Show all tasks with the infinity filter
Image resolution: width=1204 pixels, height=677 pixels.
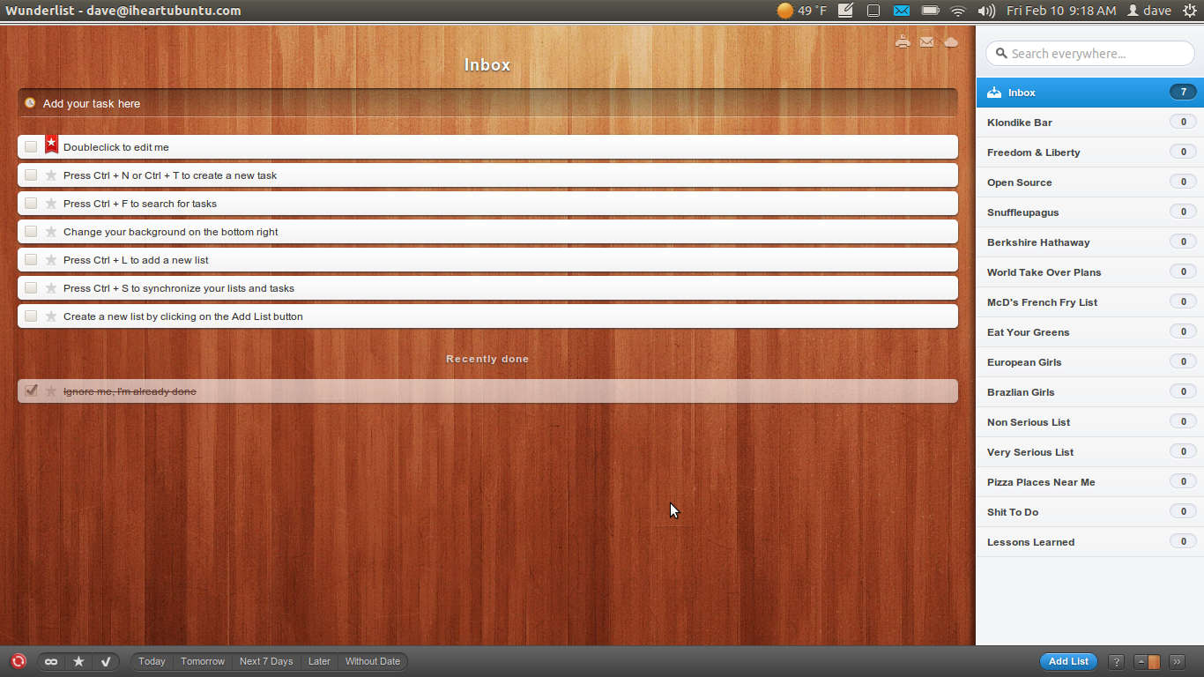pos(51,661)
